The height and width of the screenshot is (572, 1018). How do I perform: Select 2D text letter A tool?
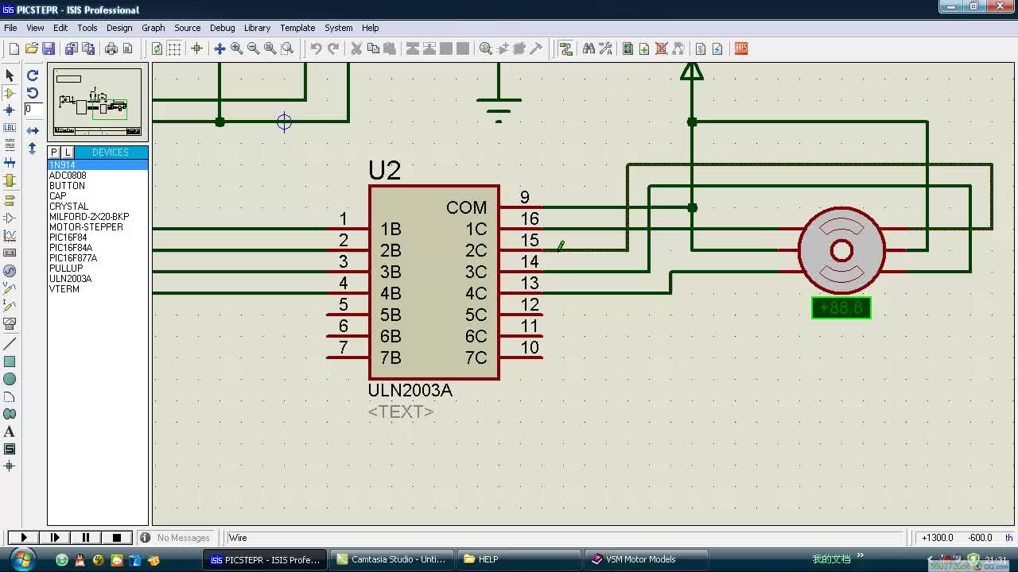pyautogui.click(x=10, y=431)
